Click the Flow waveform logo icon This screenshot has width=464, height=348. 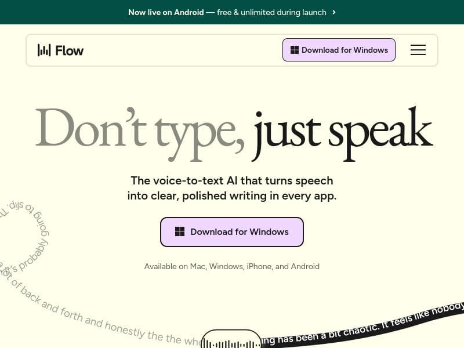click(x=44, y=50)
